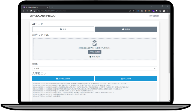Select the おーぷんAI文字起こし browser tab
The image size is (191, 111).
tap(35, 7)
